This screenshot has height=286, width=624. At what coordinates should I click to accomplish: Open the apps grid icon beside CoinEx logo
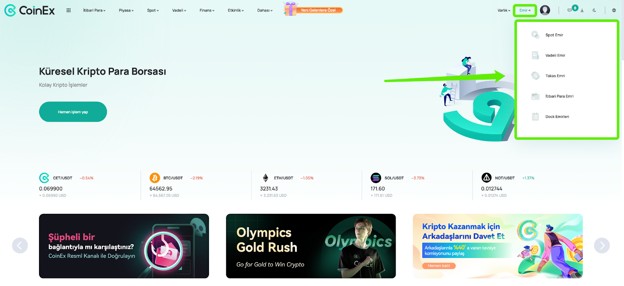point(69,11)
